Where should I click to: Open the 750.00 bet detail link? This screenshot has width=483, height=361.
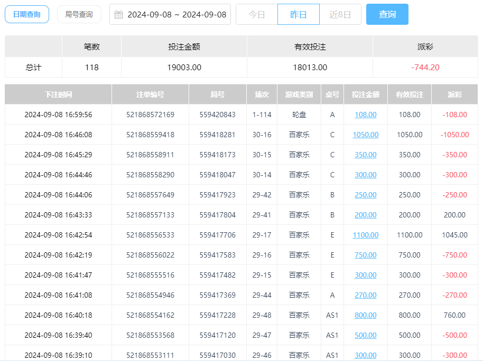pos(366,255)
